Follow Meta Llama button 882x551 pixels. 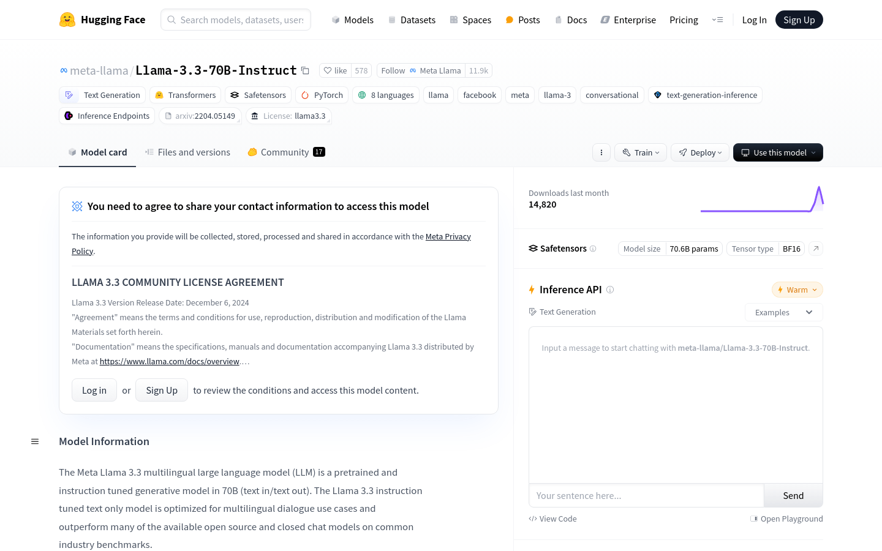(421, 70)
